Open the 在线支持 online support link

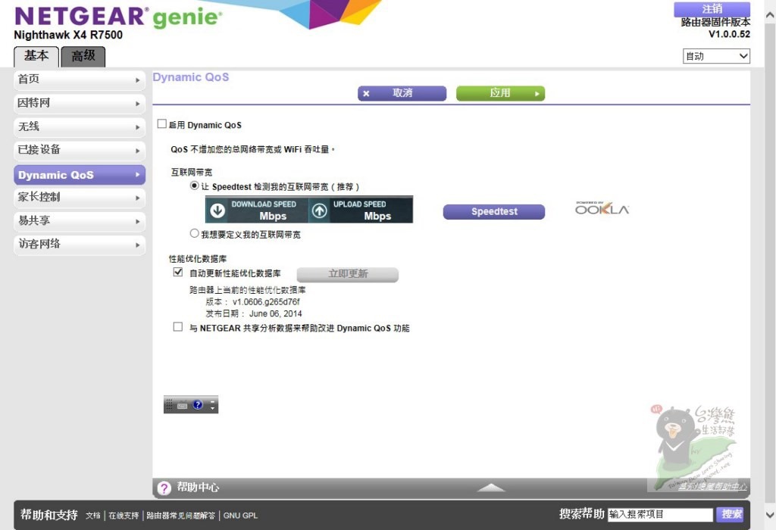124,516
